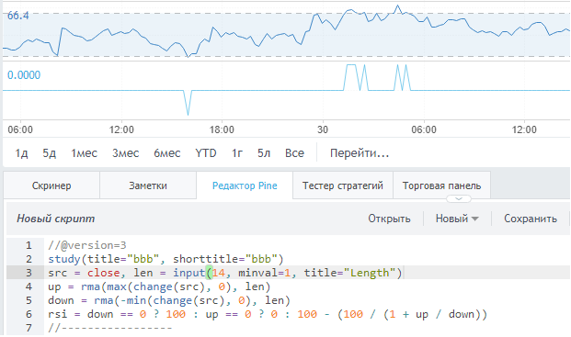The width and height of the screenshot is (571, 337).
Task: Switch to the Торговая панель tab
Action: tap(441, 185)
